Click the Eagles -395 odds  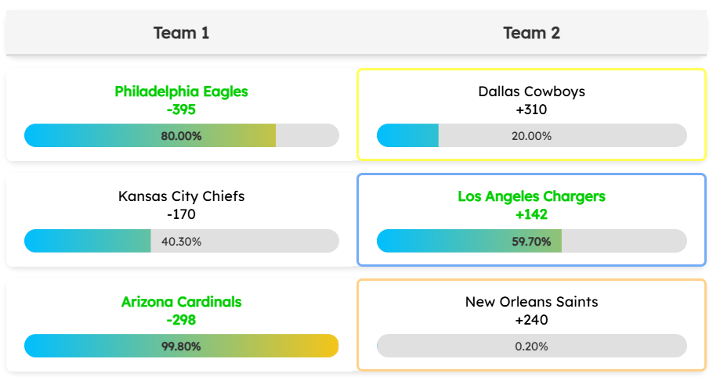click(181, 110)
